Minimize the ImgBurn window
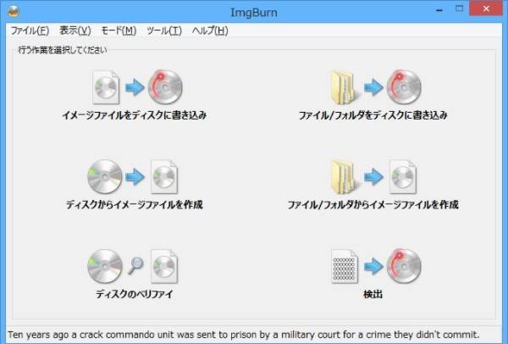 (439, 10)
